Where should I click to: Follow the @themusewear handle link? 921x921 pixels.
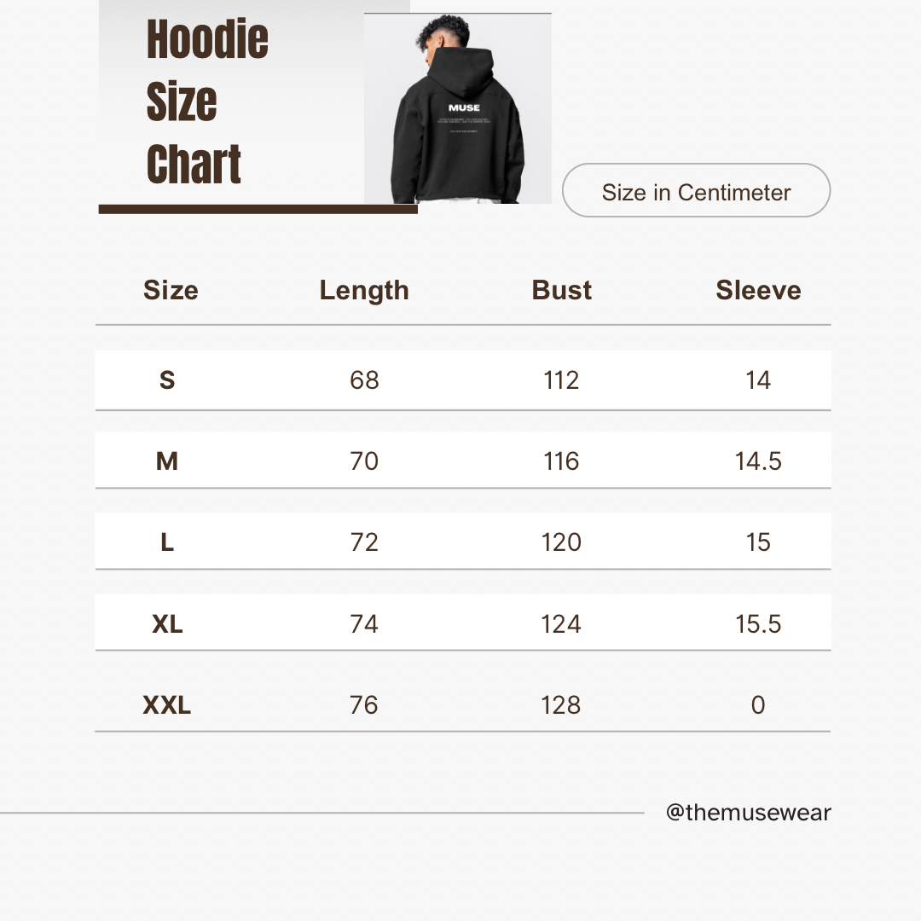(748, 813)
